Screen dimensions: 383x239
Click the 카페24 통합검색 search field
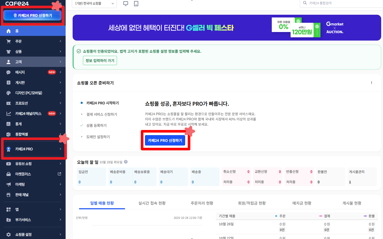click(x=341, y=3)
